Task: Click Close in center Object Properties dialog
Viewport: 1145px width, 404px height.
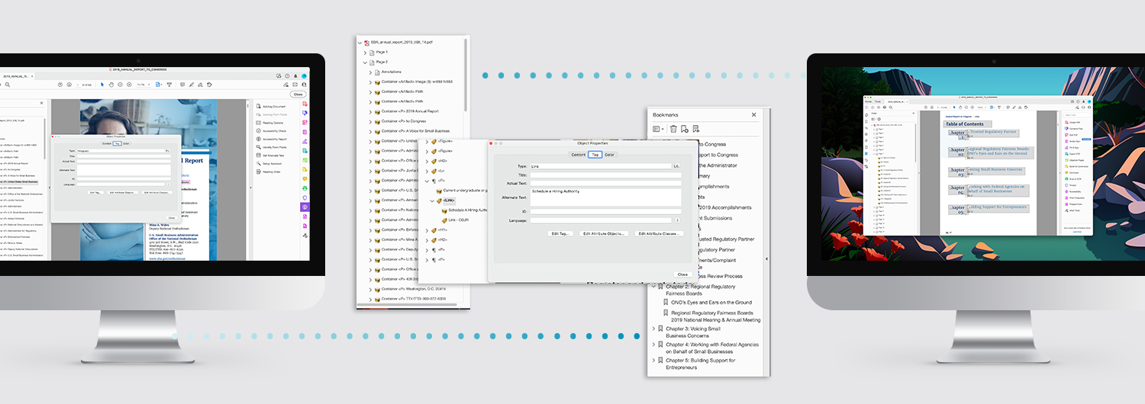Action: 682,274
